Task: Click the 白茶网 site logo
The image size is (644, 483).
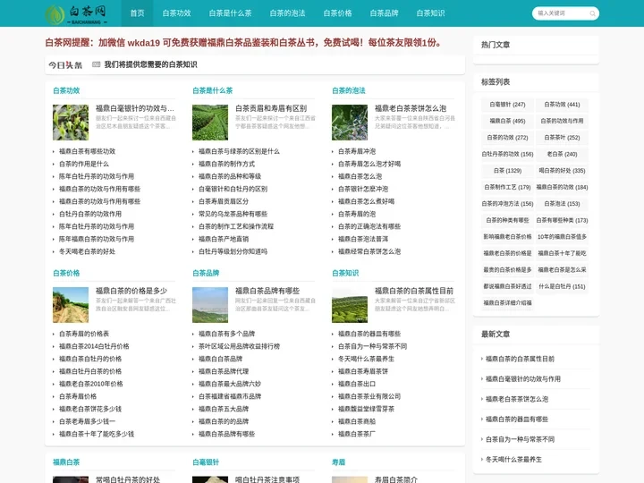Action: (x=76, y=14)
